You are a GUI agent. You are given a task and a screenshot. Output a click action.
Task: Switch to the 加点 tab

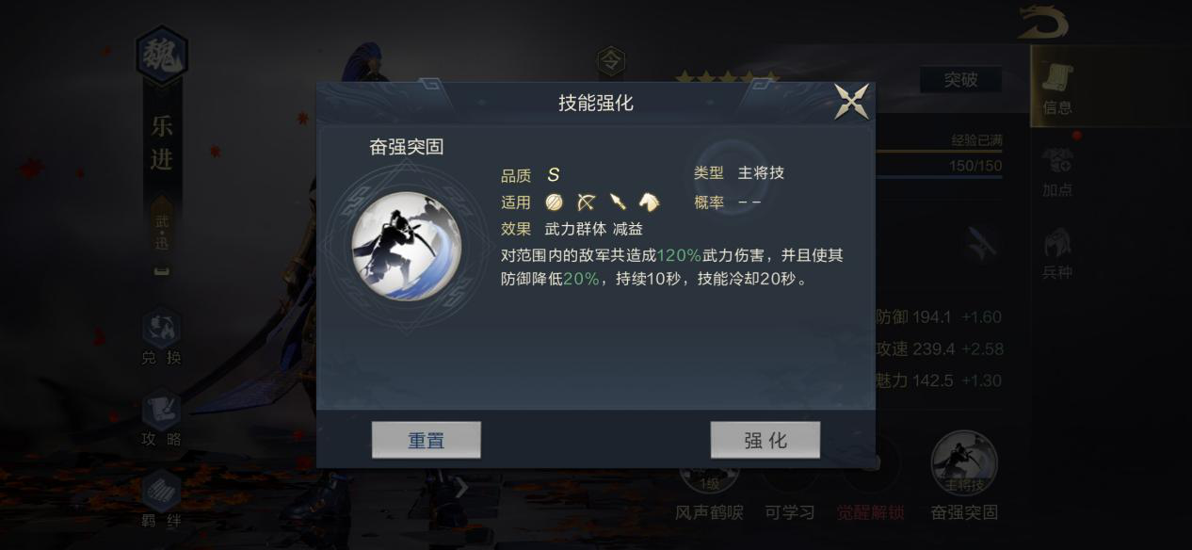1057,172
